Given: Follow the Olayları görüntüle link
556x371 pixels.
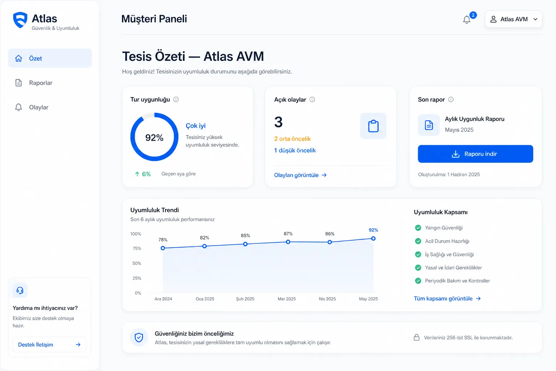Looking at the screenshot, I should [x=300, y=175].
